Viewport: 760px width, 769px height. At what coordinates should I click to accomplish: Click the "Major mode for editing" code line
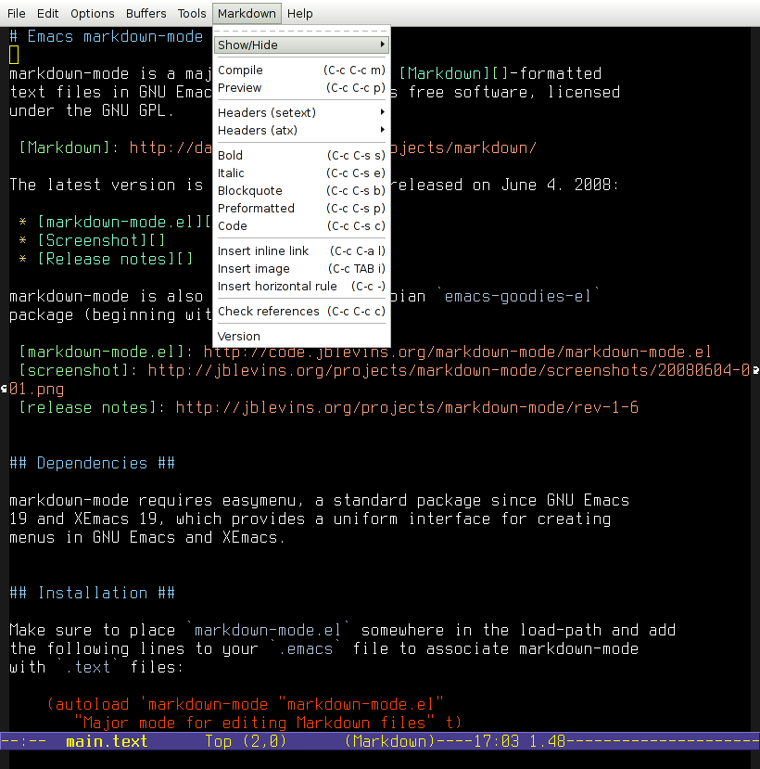[268, 723]
